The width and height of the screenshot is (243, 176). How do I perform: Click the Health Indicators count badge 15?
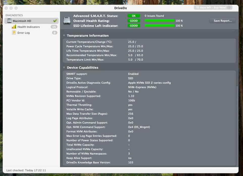click(x=54, y=27)
